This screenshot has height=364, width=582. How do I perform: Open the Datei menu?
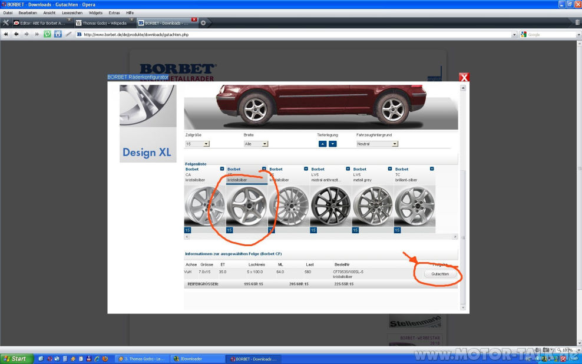point(8,12)
